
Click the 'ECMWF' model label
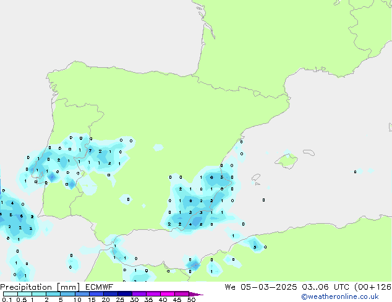[x=100, y=287]
